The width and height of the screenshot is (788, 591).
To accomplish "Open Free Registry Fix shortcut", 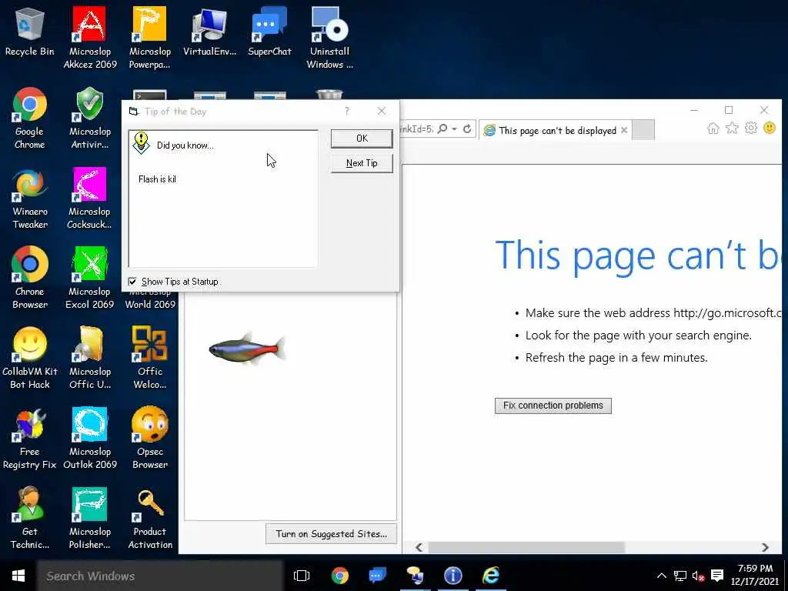I will (x=30, y=437).
